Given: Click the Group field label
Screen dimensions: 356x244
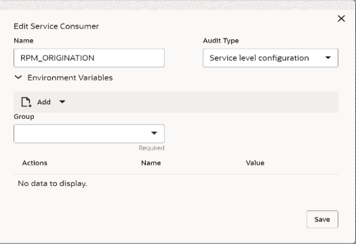Looking at the screenshot, I should click(24, 116).
